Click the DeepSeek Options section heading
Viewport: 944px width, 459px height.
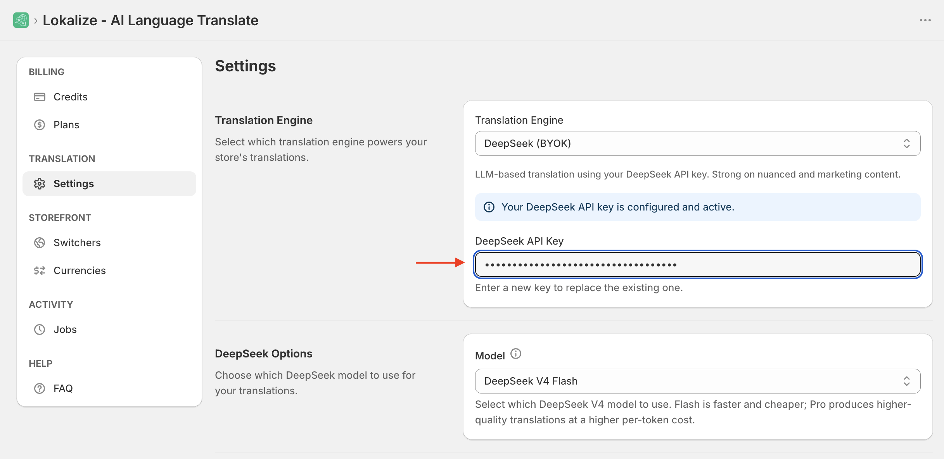[264, 354]
